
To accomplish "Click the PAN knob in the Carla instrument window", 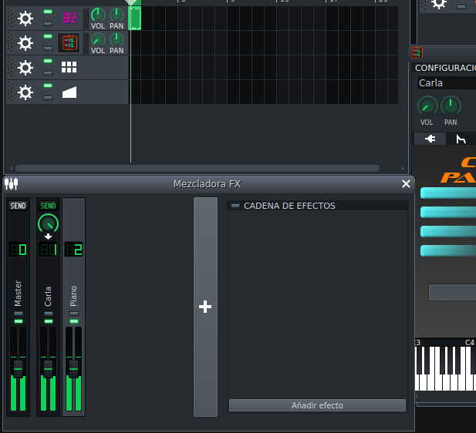I will (451, 106).
